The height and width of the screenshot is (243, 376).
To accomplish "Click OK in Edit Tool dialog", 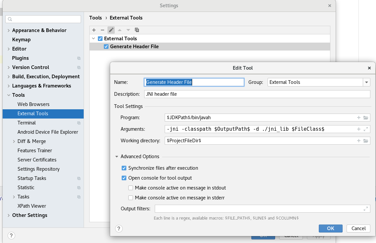I will point(330,228).
